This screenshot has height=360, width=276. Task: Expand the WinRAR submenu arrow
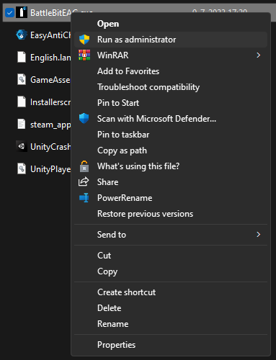point(258,55)
